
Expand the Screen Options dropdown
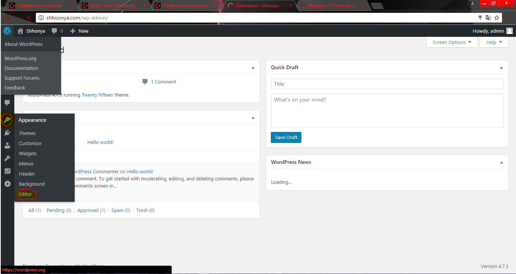452,42
